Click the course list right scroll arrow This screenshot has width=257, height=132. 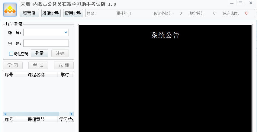pyautogui.click(x=72, y=114)
